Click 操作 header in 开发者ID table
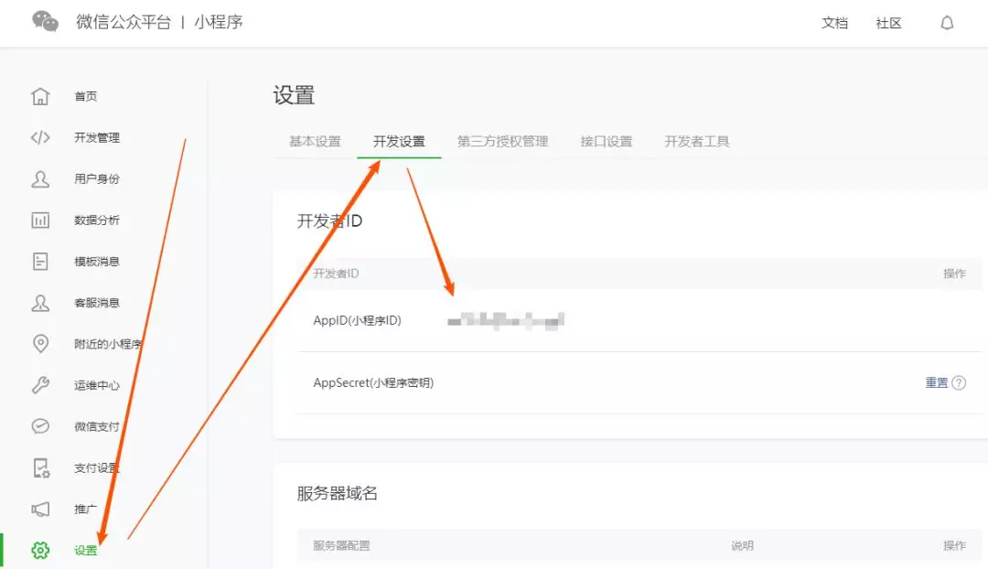The width and height of the screenshot is (988, 569). point(954,274)
